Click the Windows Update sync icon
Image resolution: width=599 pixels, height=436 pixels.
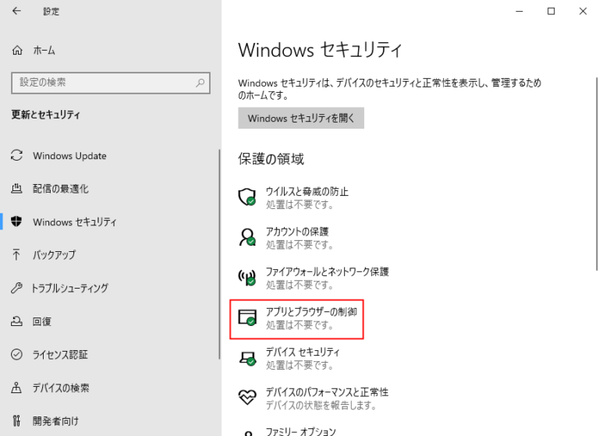tap(17, 155)
